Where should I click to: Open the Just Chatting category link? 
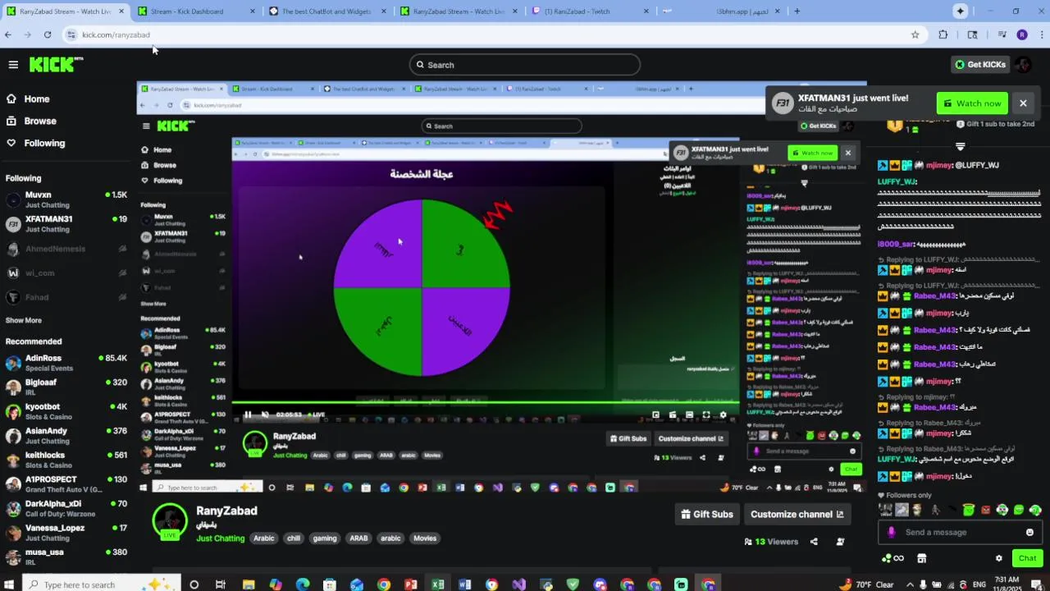(x=221, y=538)
